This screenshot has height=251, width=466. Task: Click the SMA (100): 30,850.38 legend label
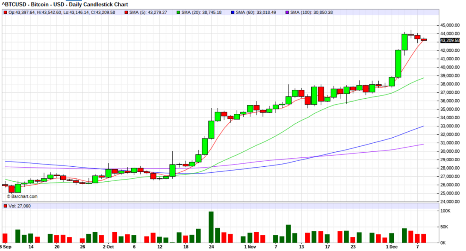[x=312, y=12]
